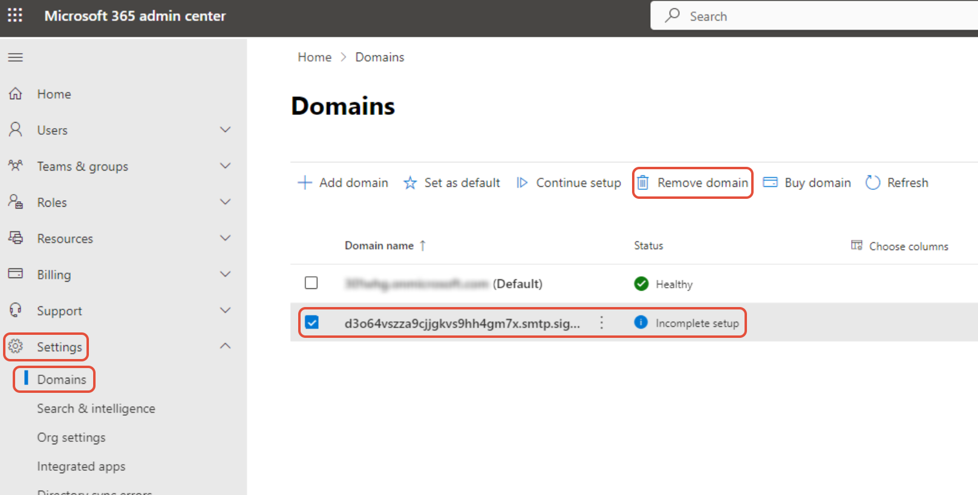This screenshot has height=495, width=978.
Task: Click the Set as default button
Action: pyautogui.click(x=452, y=183)
